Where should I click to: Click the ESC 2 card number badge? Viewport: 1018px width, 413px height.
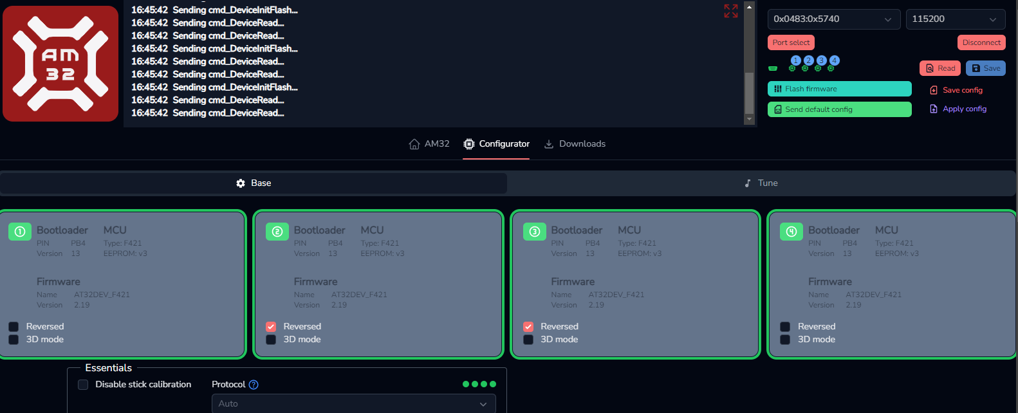(x=277, y=232)
